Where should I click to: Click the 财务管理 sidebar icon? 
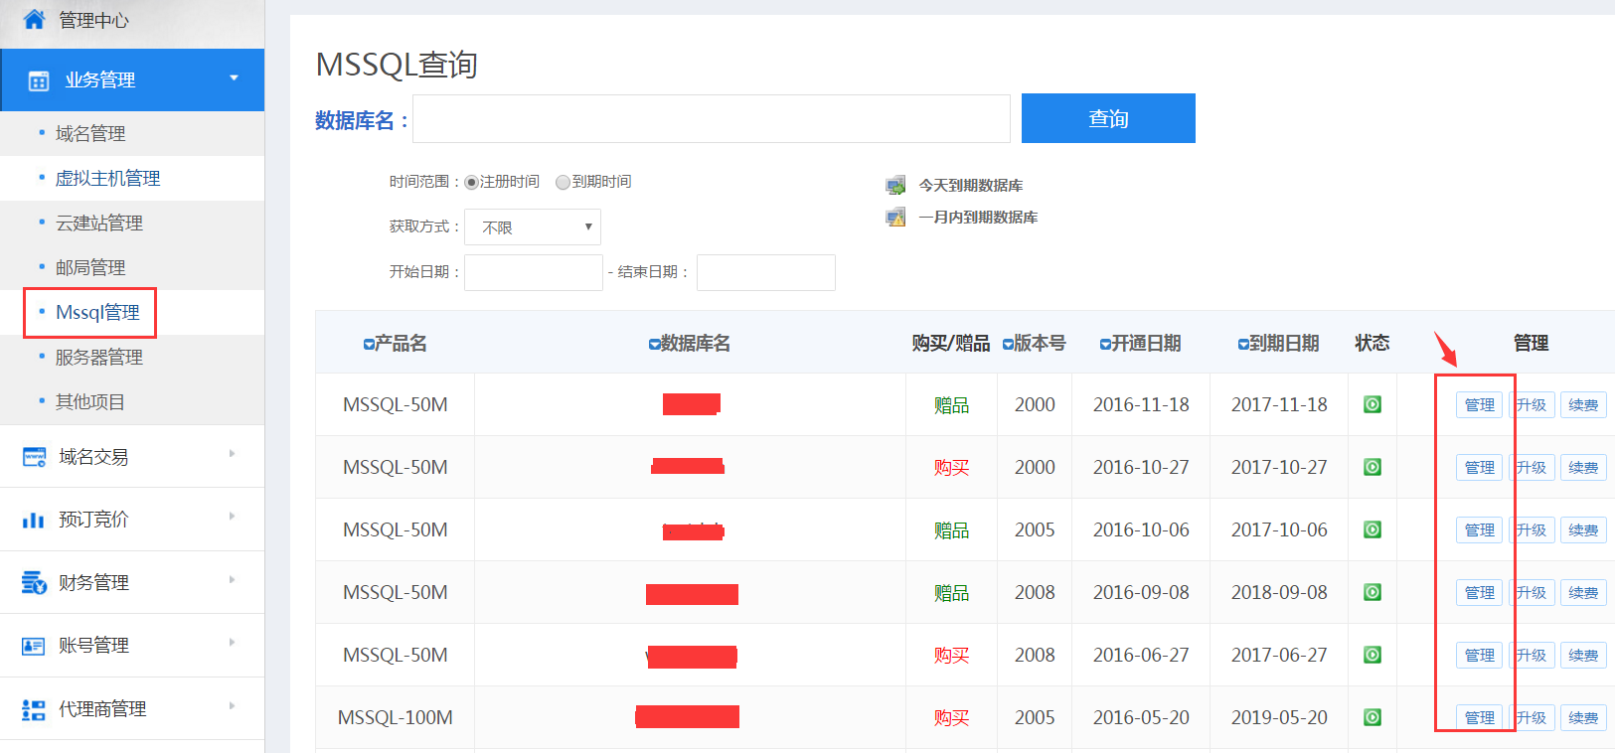34,582
